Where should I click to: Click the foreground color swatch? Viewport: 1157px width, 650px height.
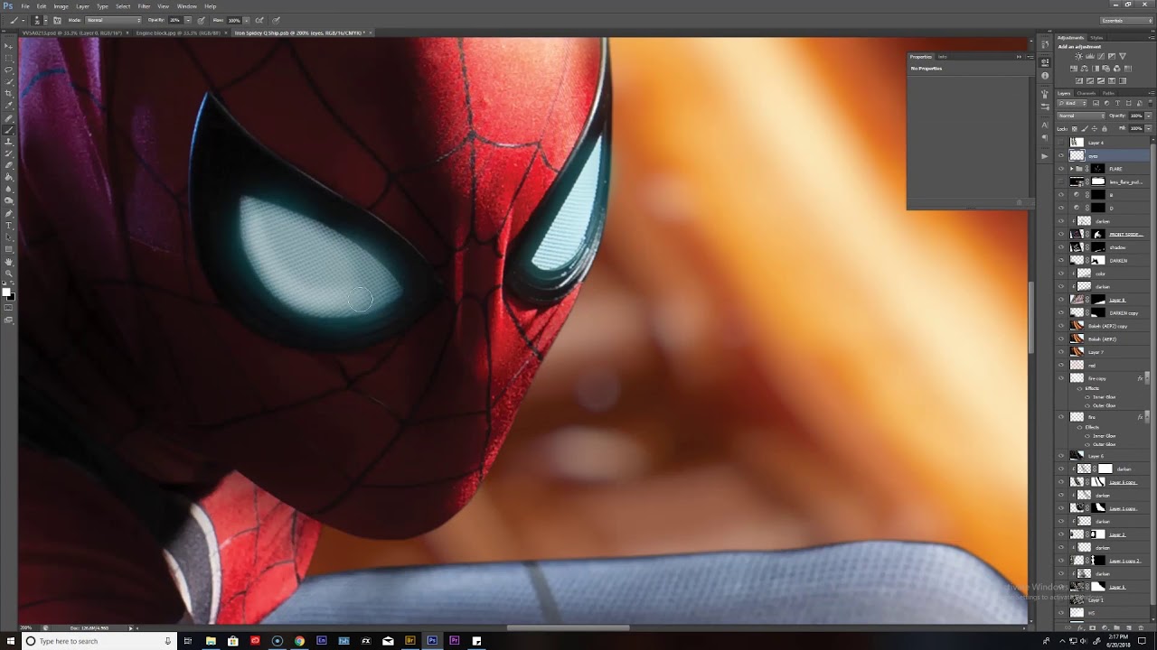click(x=6, y=291)
